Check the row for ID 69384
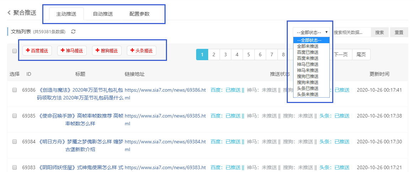 pos(15,142)
